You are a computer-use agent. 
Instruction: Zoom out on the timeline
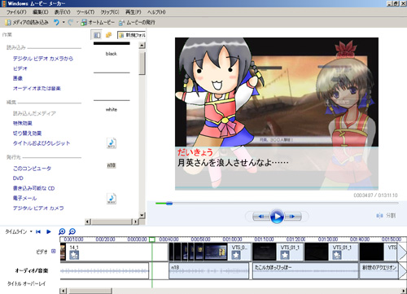click(x=72, y=231)
